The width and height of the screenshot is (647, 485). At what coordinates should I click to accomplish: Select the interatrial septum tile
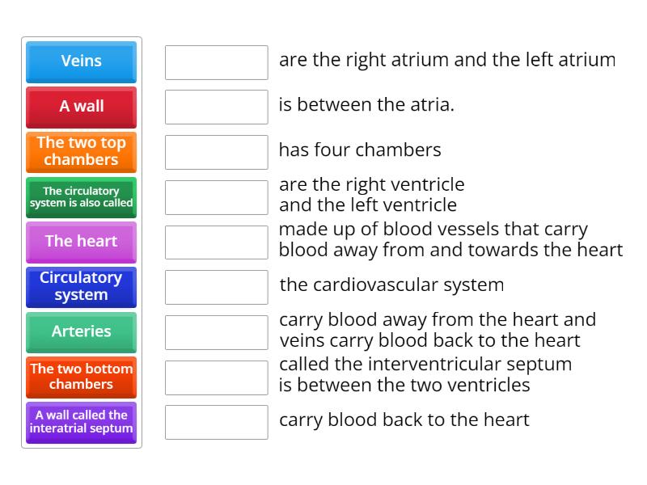pyautogui.click(x=81, y=422)
